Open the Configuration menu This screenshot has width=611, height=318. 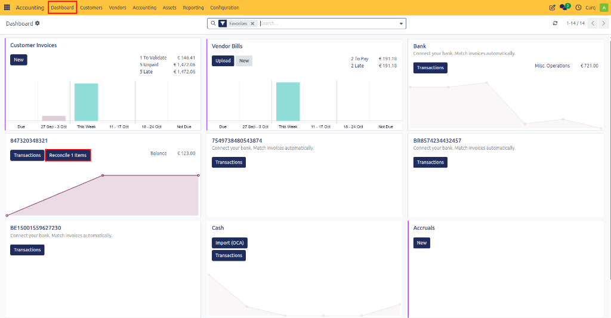click(x=224, y=7)
